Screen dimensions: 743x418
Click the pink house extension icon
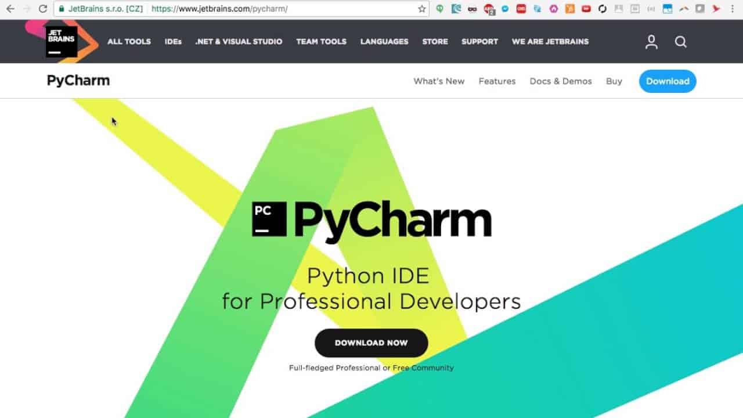554,9
